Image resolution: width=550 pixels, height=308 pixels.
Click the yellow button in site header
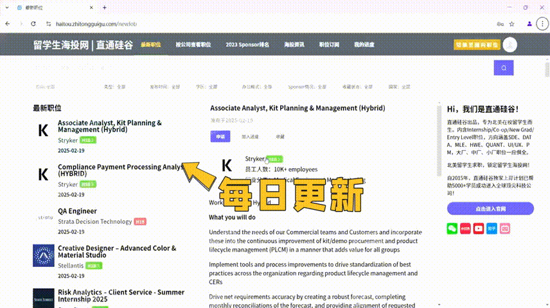click(477, 45)
